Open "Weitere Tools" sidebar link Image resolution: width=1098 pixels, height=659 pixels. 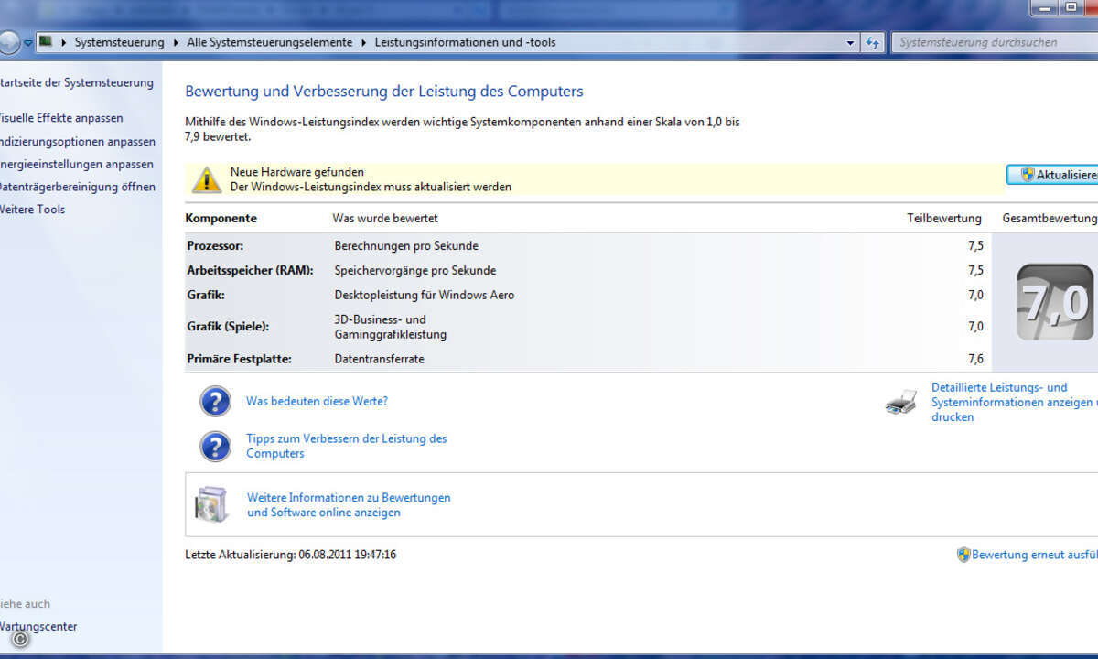(x=32, y=210)
